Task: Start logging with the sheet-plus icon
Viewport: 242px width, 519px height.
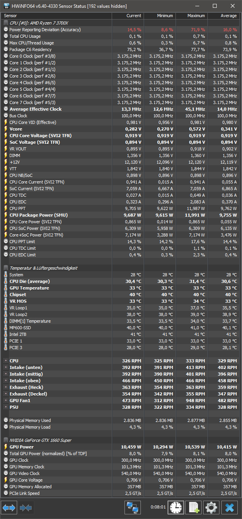Action: click(194, 507)
